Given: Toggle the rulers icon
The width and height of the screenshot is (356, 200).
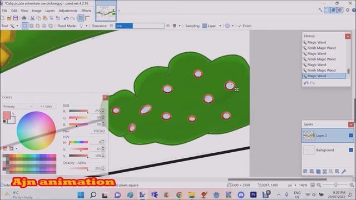Looking at the screenshot, I should click(87, 18).
